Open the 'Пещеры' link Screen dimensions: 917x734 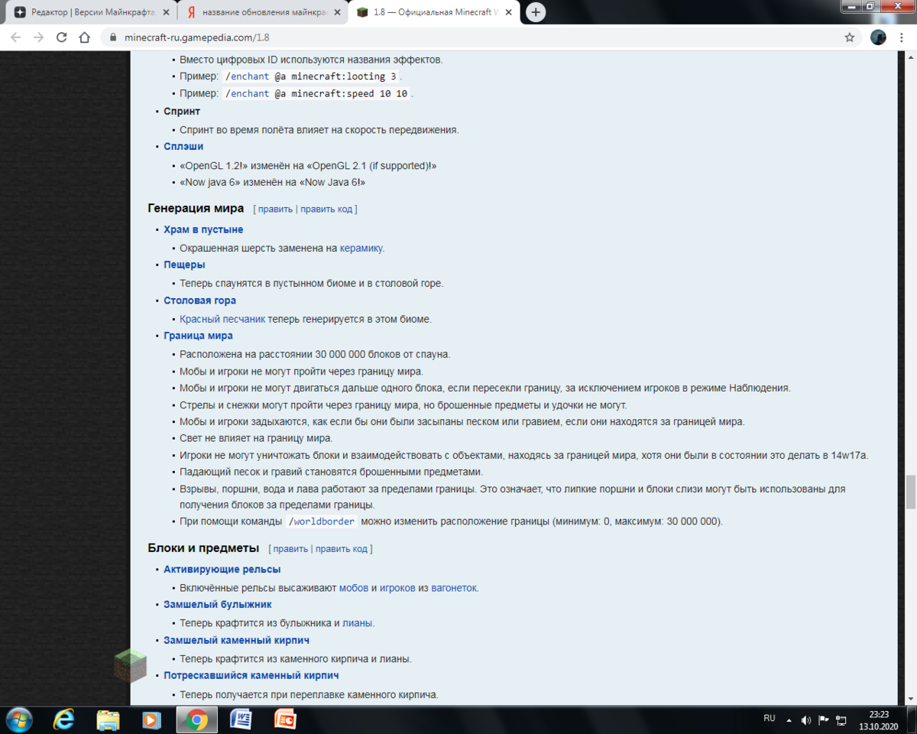point(184,265)
